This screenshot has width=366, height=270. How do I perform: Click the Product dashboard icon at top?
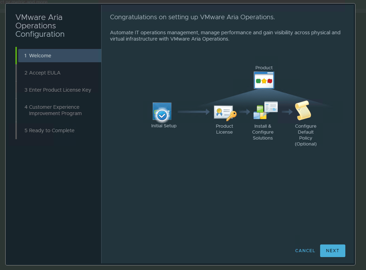point(264,80)
